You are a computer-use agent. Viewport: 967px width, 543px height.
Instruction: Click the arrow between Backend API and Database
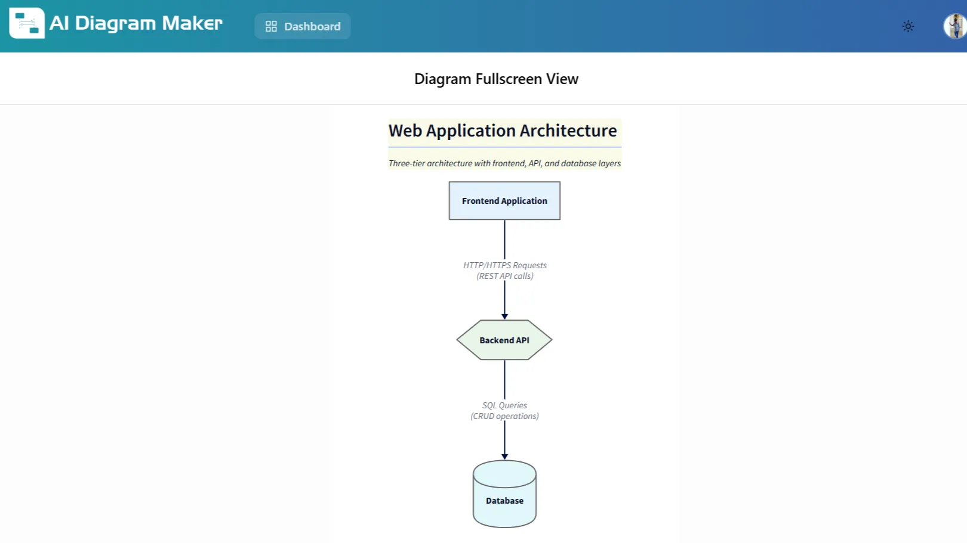pyautogui.click(x=504, y=381)
